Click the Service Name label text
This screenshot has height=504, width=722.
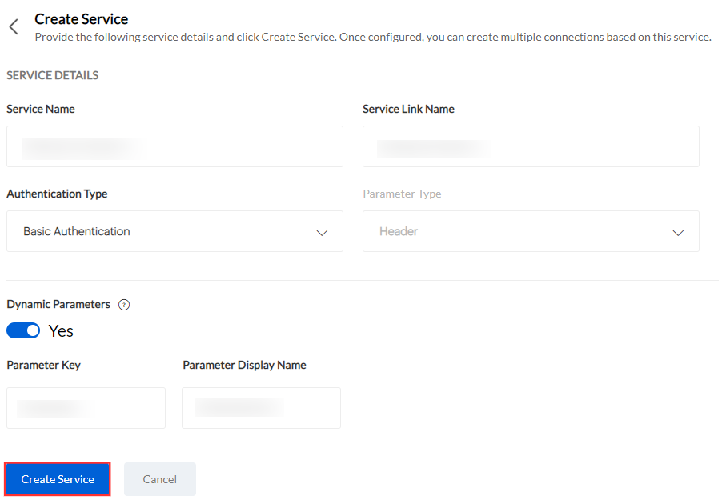(x=41, y=109)
